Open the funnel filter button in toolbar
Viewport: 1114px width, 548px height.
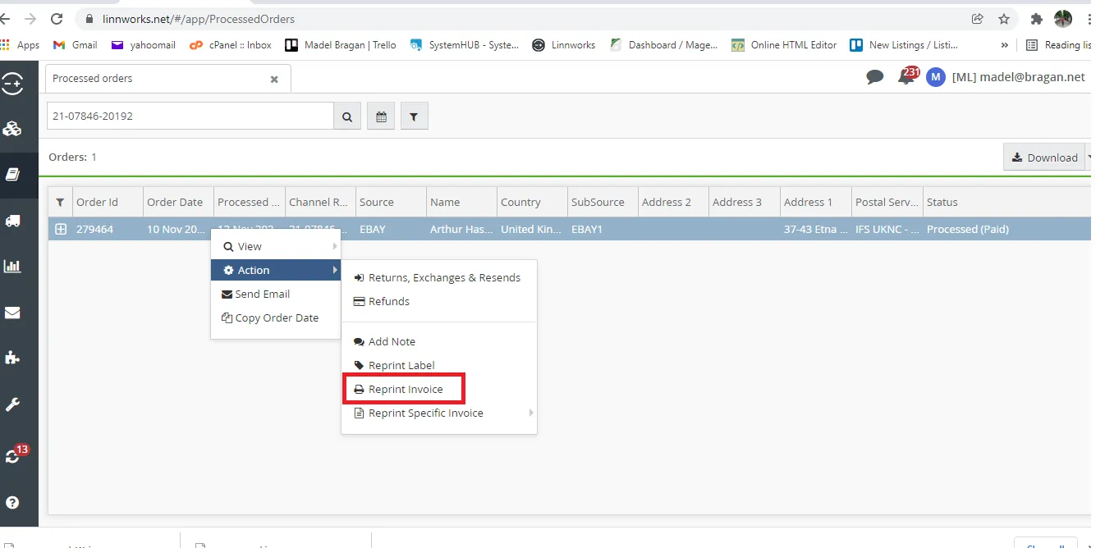[414, 116]
